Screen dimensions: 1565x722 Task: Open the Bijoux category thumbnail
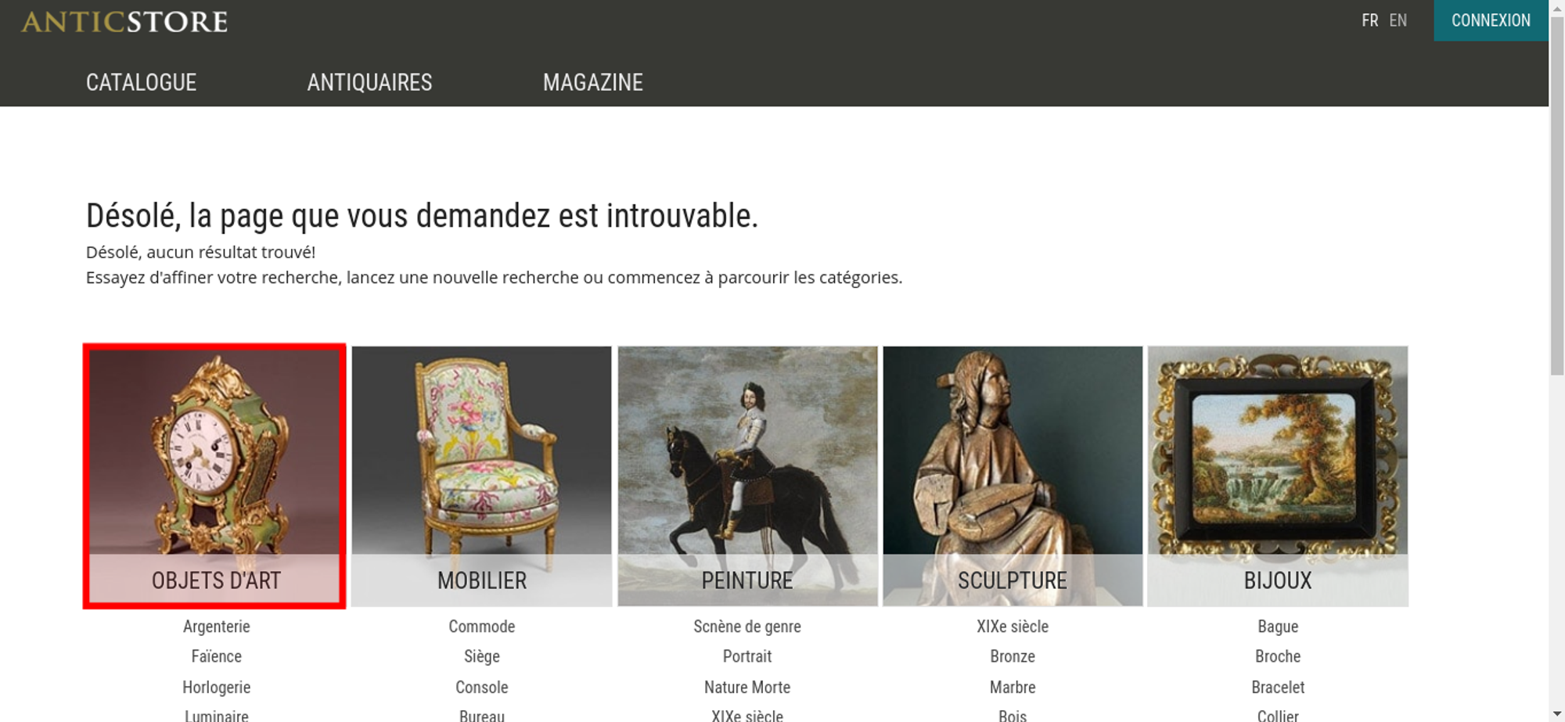pos(1278,476)
